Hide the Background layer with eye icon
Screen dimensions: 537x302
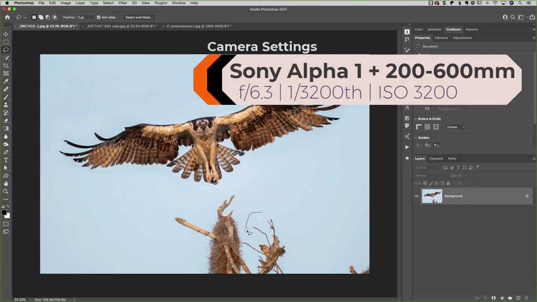tap(417, 196)
